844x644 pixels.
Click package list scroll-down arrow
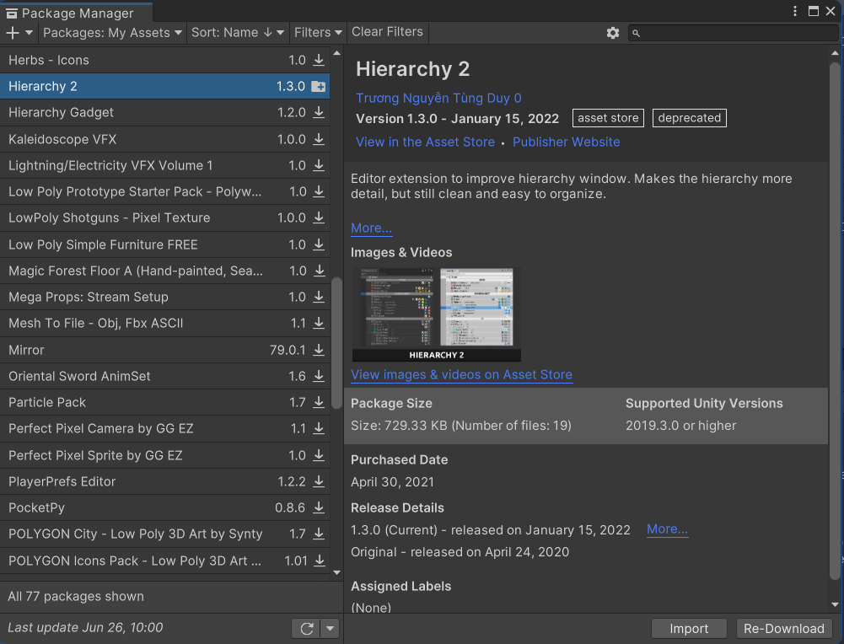(337, 572)
